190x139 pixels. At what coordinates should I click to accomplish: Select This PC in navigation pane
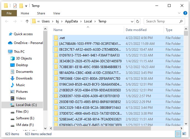click(x=16, y=52)
